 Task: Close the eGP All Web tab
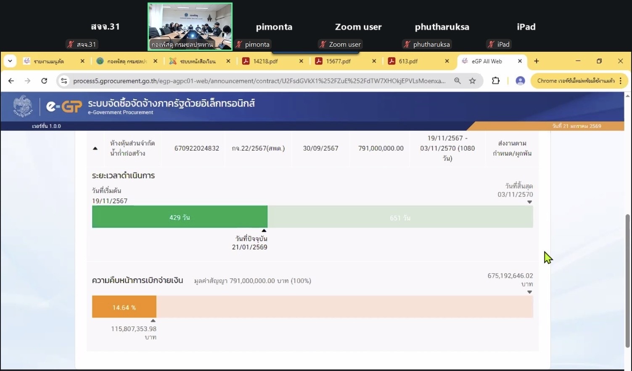(520, 61)
